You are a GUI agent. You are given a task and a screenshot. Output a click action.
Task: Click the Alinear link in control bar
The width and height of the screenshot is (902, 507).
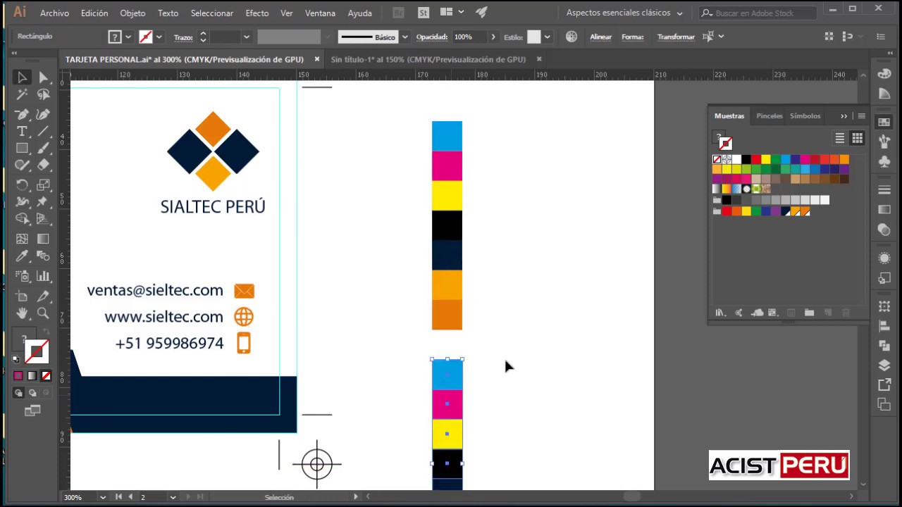[600, 37]
